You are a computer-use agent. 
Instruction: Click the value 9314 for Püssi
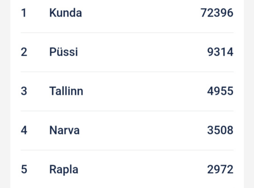point(220,52)
